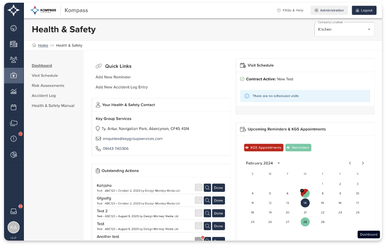Viewport: 386px width, 246px height.
Task: Toggle Reminders visibility filter
Action: 298,148
